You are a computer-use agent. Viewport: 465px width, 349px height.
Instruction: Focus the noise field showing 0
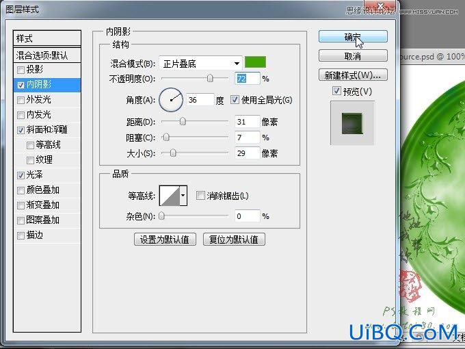tap(248, 216)
